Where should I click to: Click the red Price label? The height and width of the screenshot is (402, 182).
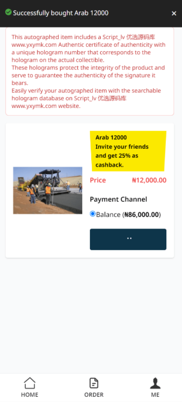coord(98,180)
